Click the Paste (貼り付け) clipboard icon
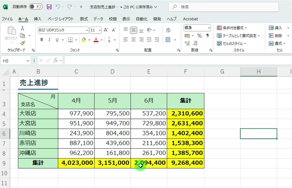 [11, 30]
